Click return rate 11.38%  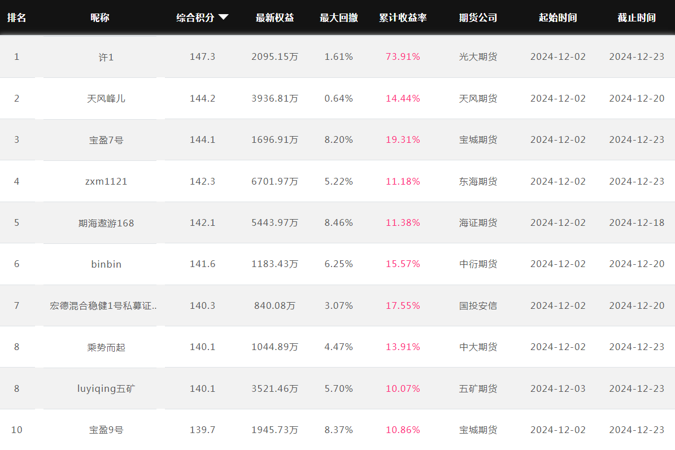point(403,223)
